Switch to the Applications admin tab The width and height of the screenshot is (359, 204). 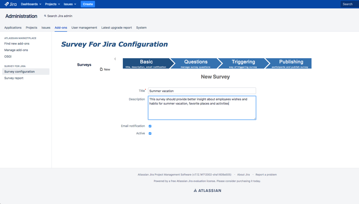click(x=13, y=28)
